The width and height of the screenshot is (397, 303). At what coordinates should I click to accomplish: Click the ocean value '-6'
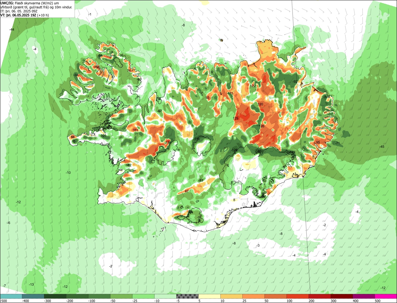9,223
